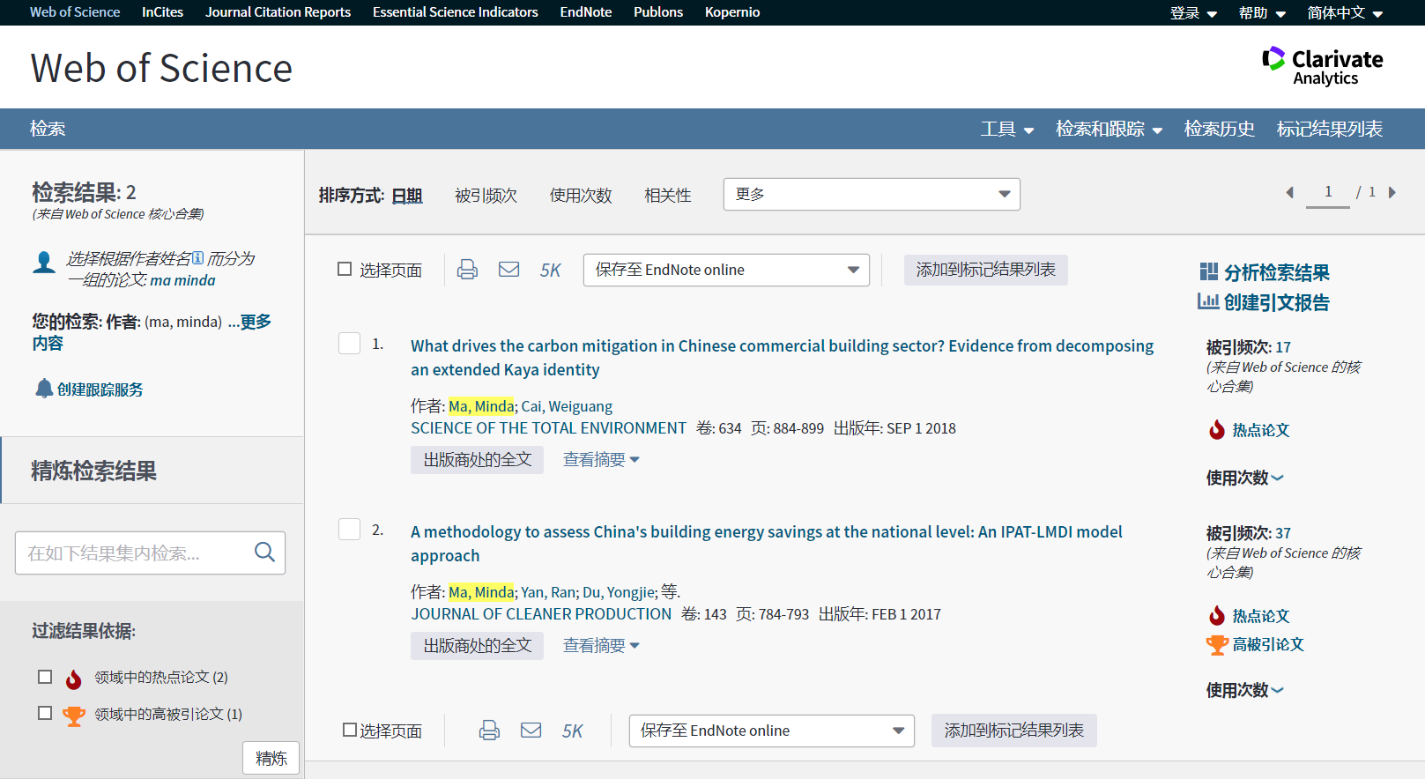Click bottom 添加到标记结果列表 button

[1013, 731]
